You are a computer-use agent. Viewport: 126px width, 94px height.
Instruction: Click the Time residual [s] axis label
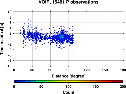coord(2,39)
